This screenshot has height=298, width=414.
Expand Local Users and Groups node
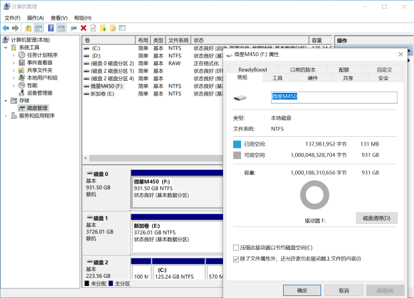click(14, 78)
